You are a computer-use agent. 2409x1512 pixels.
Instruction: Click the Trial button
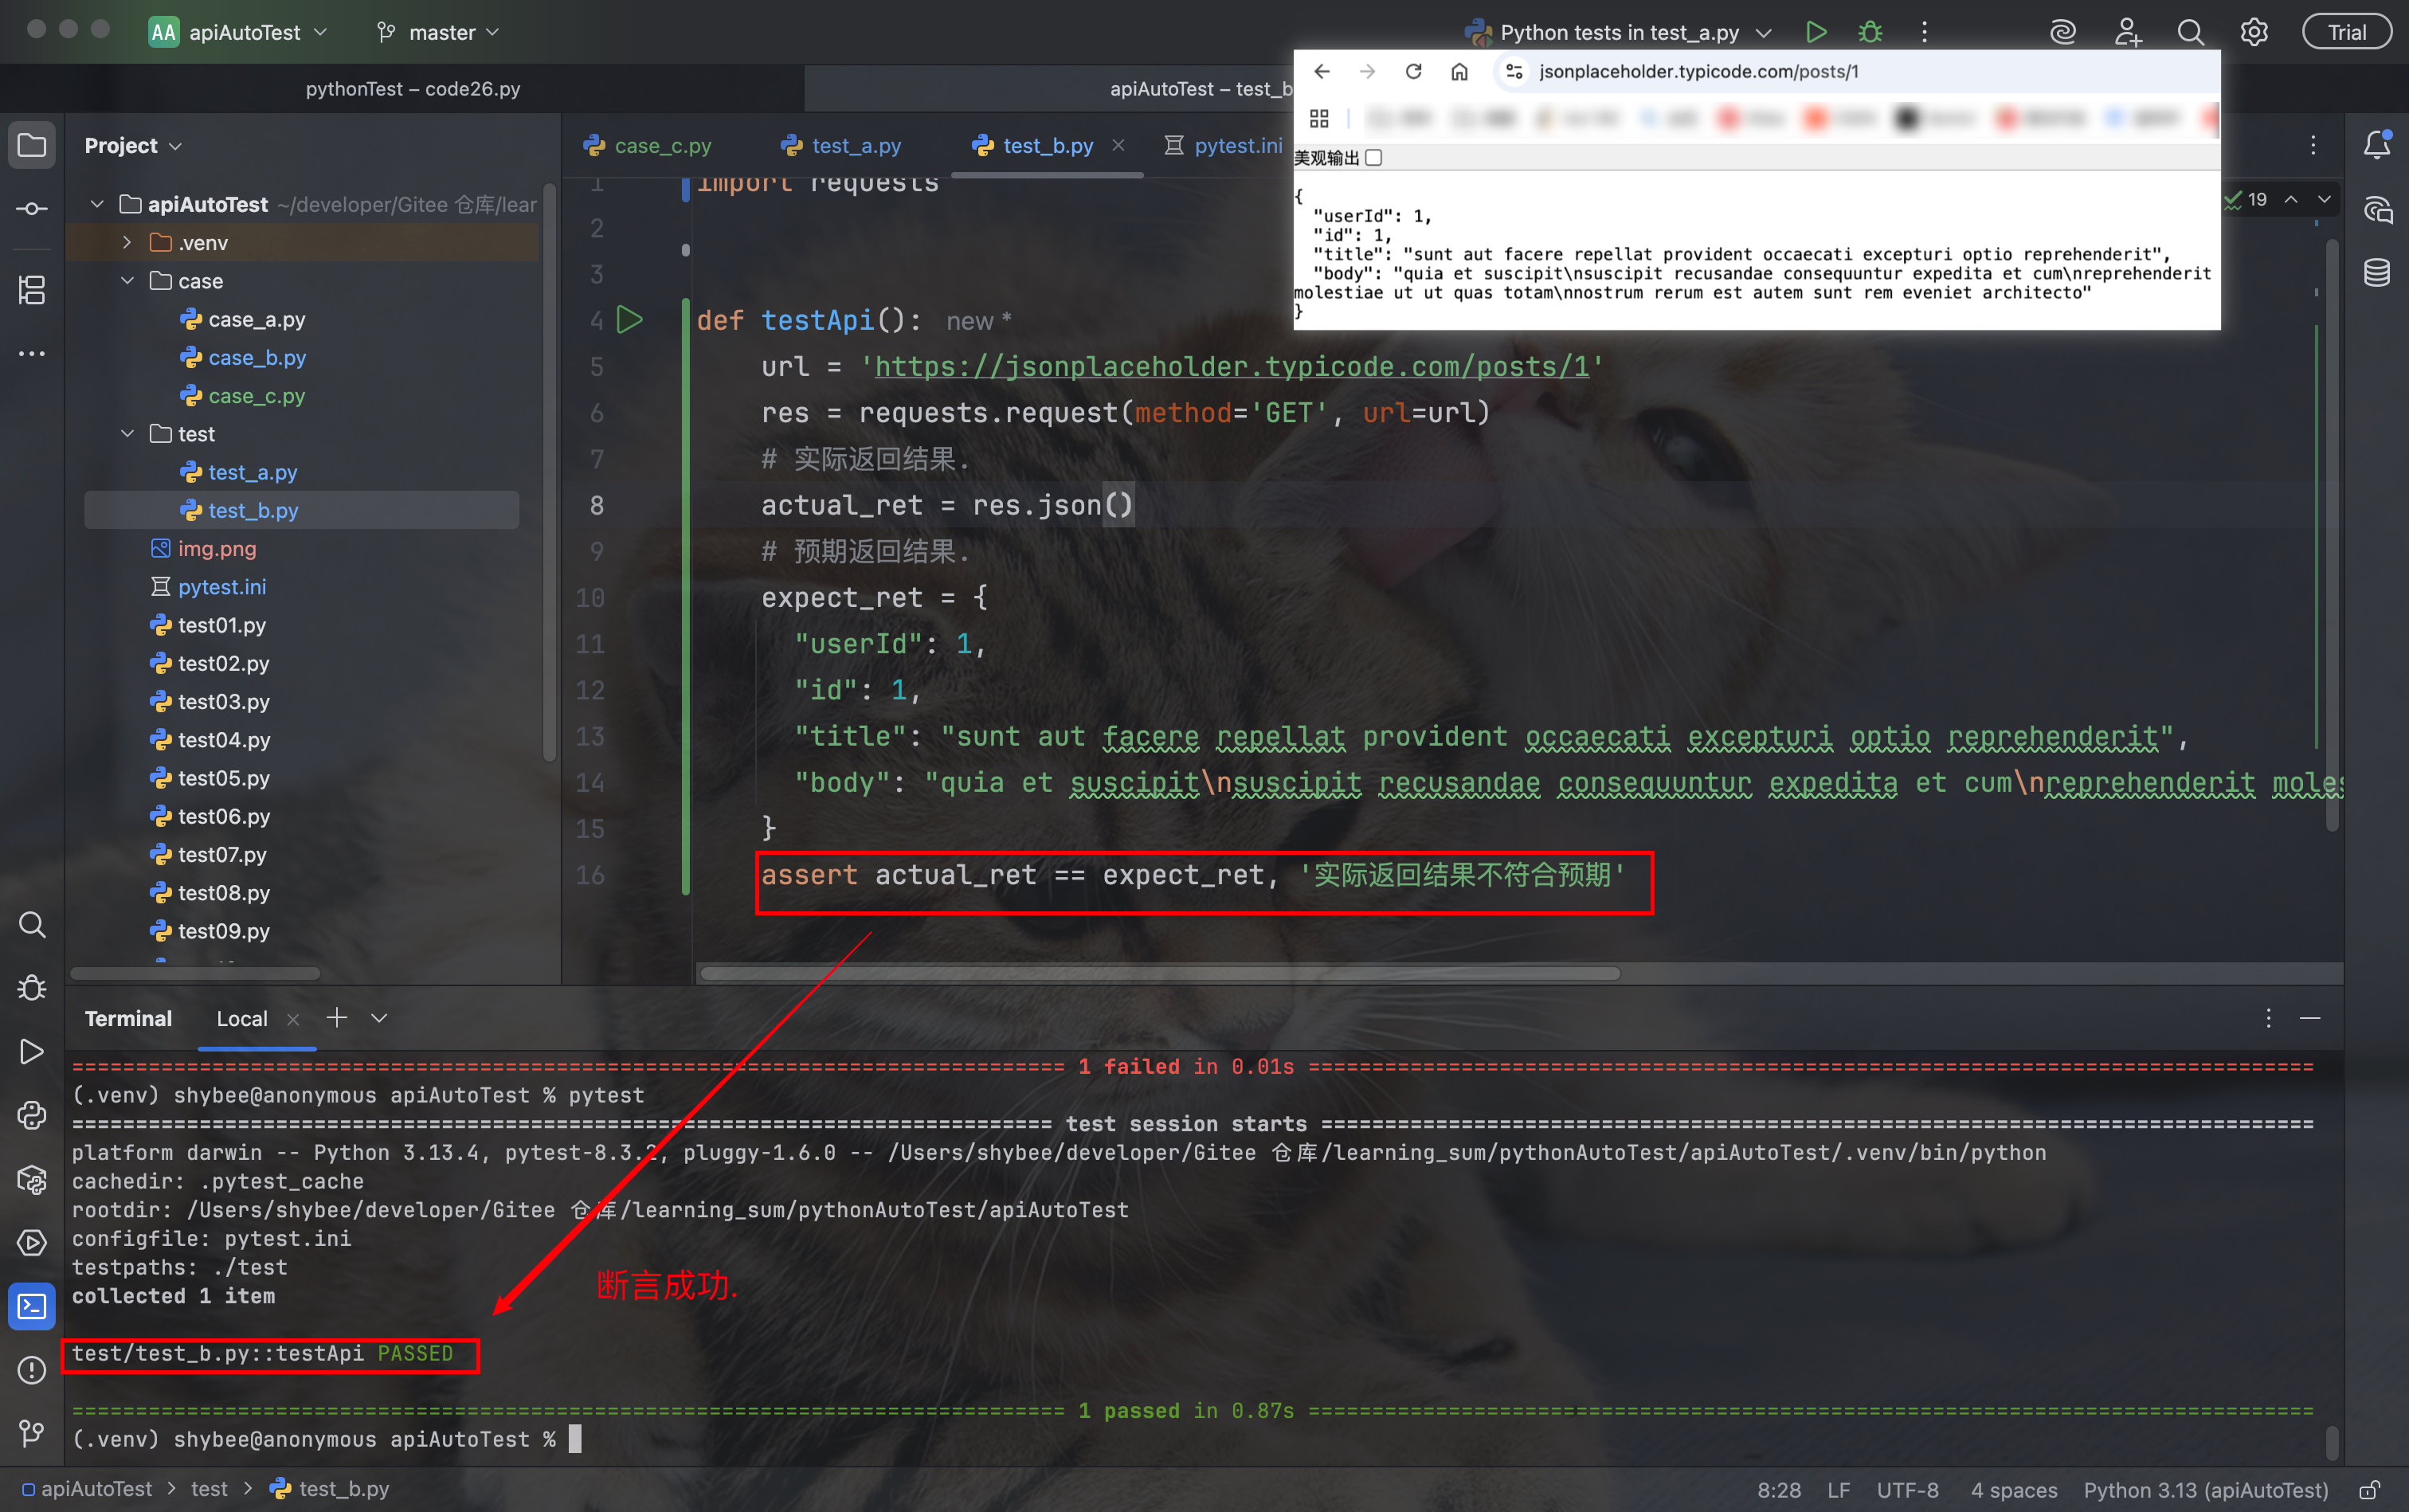point(2346,32)
